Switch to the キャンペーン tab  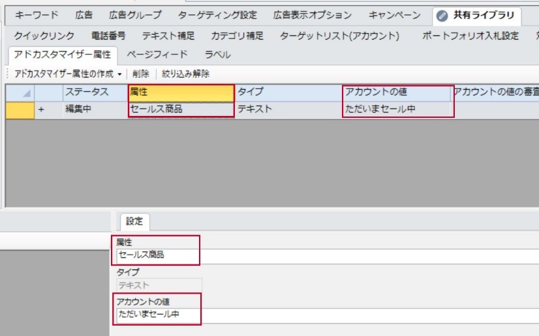point(394,16)
